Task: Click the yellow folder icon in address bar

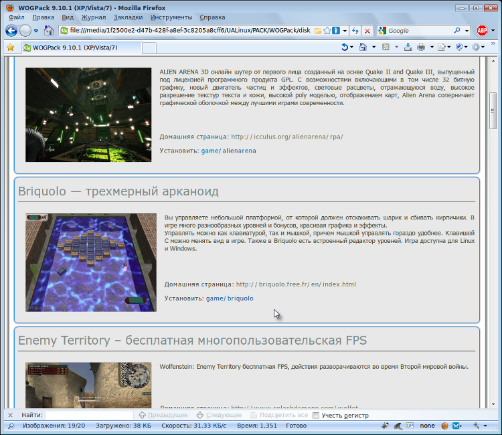Action: pyautogui.click(x=317, y=31)
